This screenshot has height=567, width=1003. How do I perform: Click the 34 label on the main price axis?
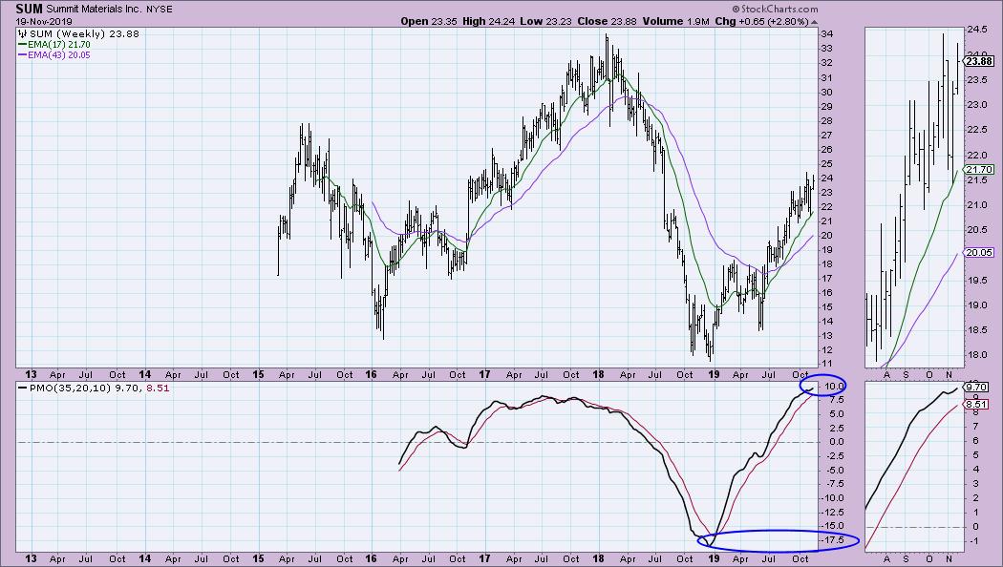pos(826,33)
